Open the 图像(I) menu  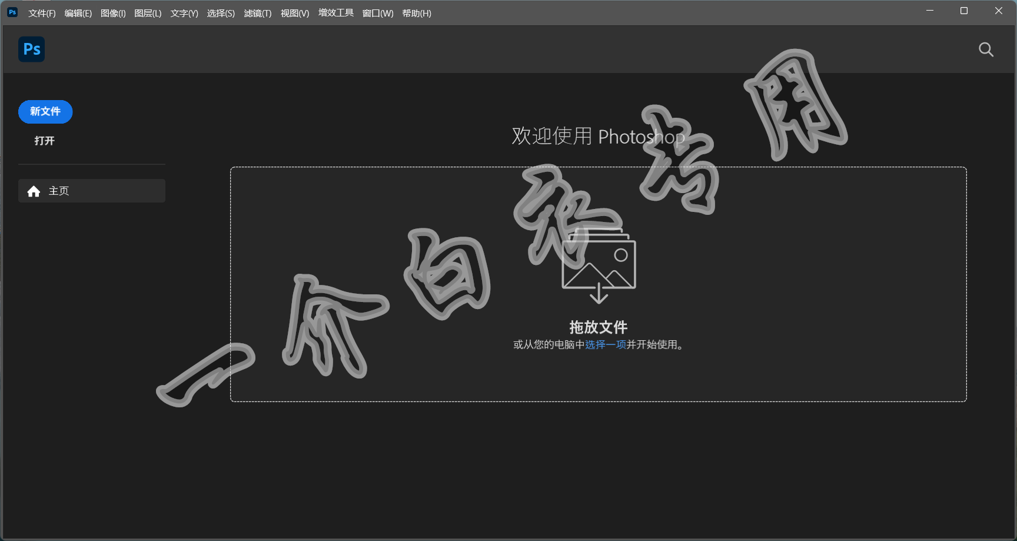click(113, 13)
